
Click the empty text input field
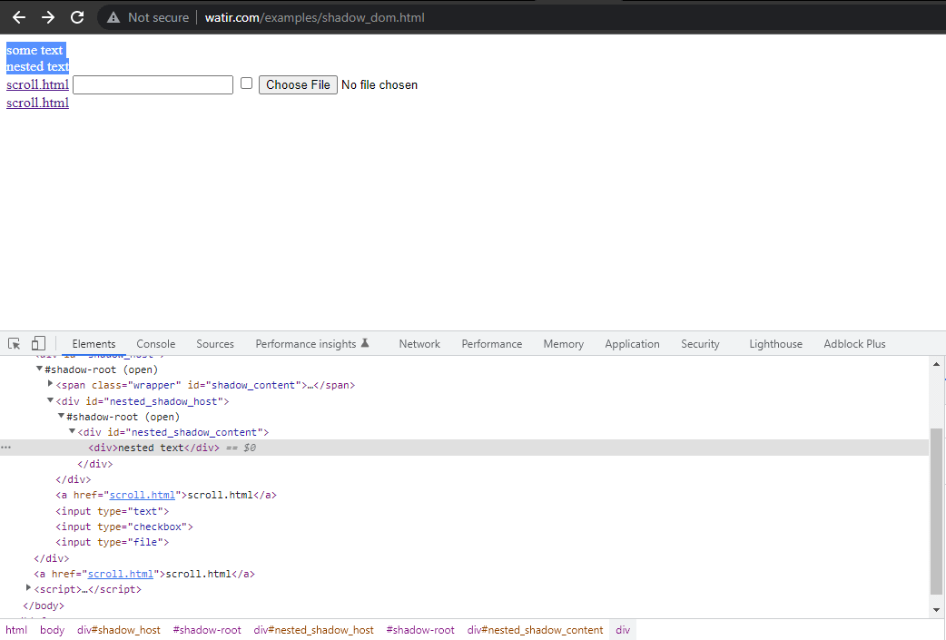[x=153, y=84]
